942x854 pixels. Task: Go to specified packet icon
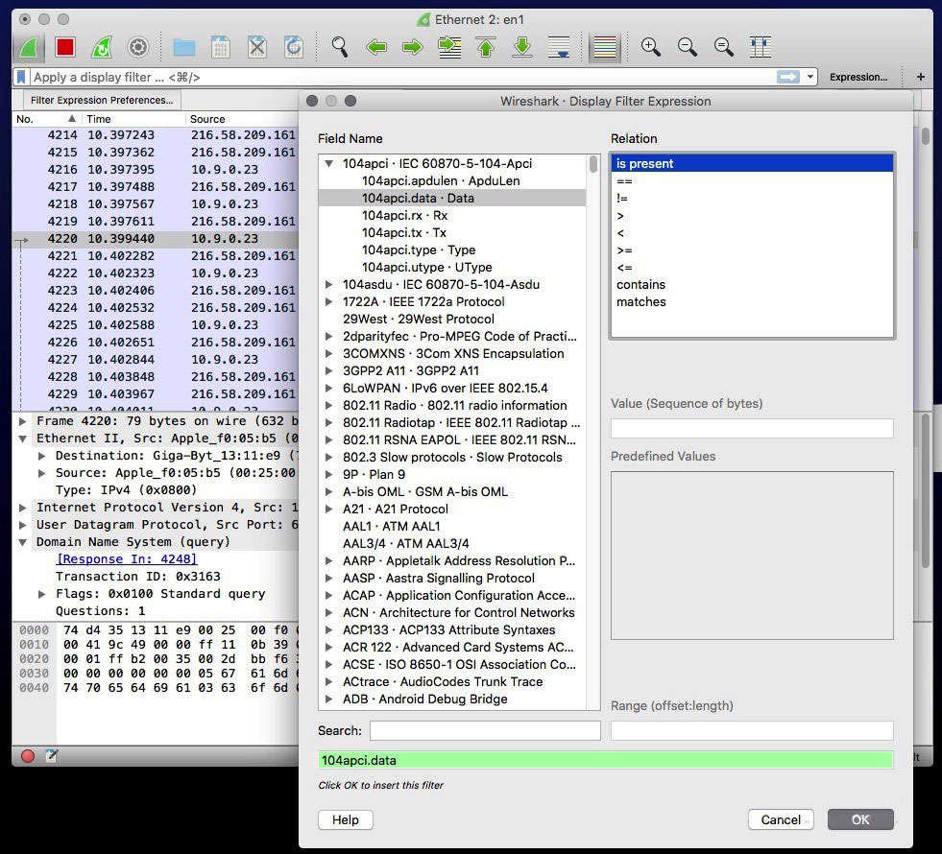[x=449, y=47]
